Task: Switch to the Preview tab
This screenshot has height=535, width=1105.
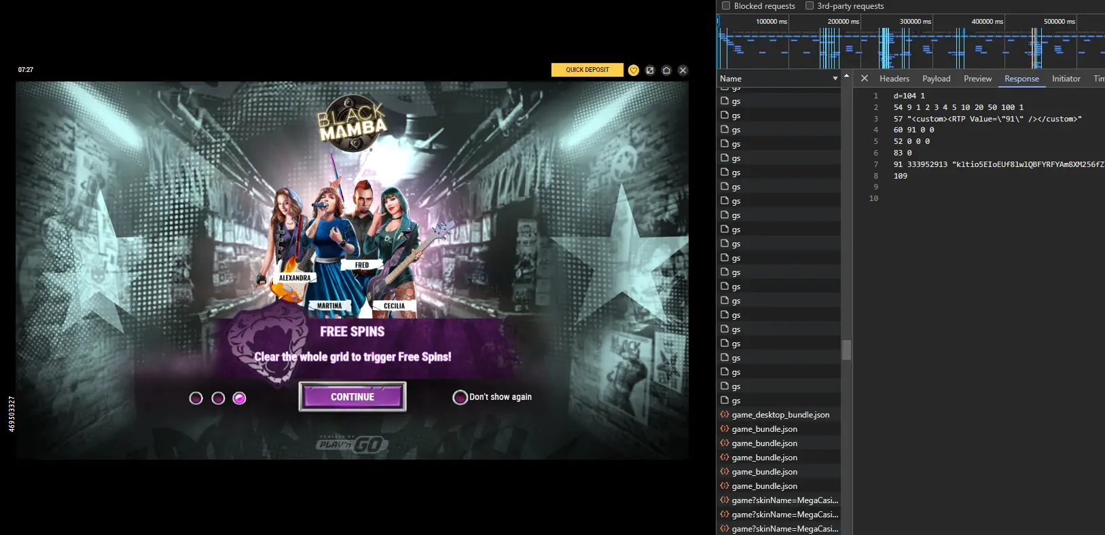Action: point(977,79)
